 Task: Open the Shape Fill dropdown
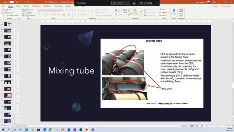point(148,10)
